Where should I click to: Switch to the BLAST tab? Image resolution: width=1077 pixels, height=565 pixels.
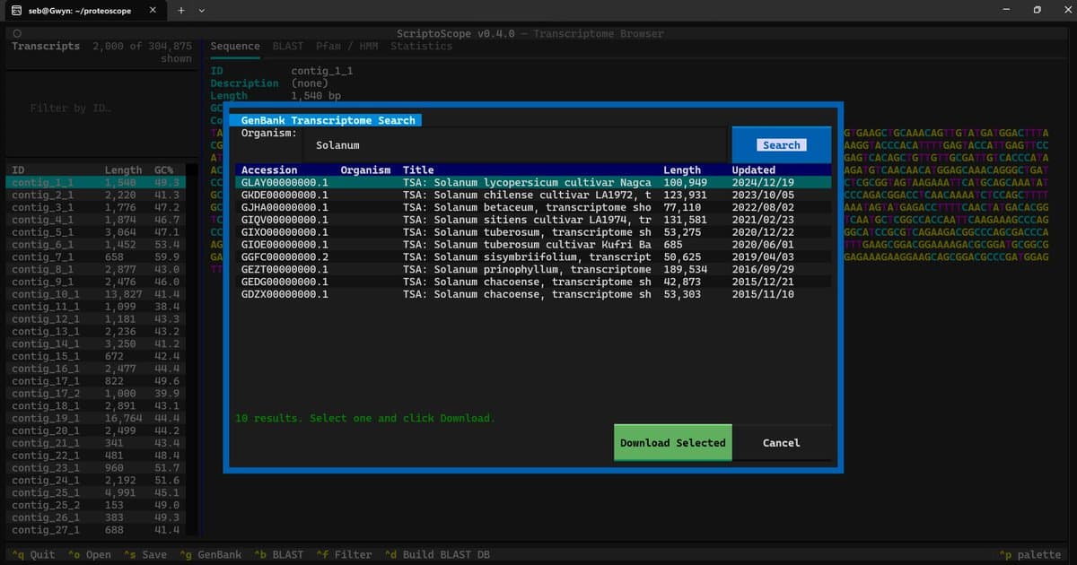287,47
